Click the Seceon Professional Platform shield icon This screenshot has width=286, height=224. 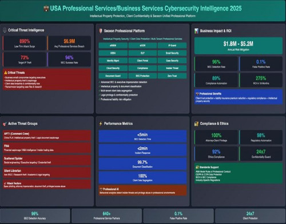tap(101, 31)
